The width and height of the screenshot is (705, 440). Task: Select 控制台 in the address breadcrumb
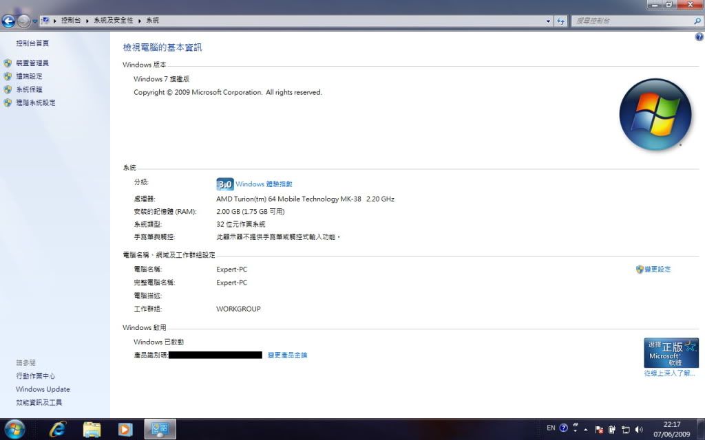tap(71, 20)
